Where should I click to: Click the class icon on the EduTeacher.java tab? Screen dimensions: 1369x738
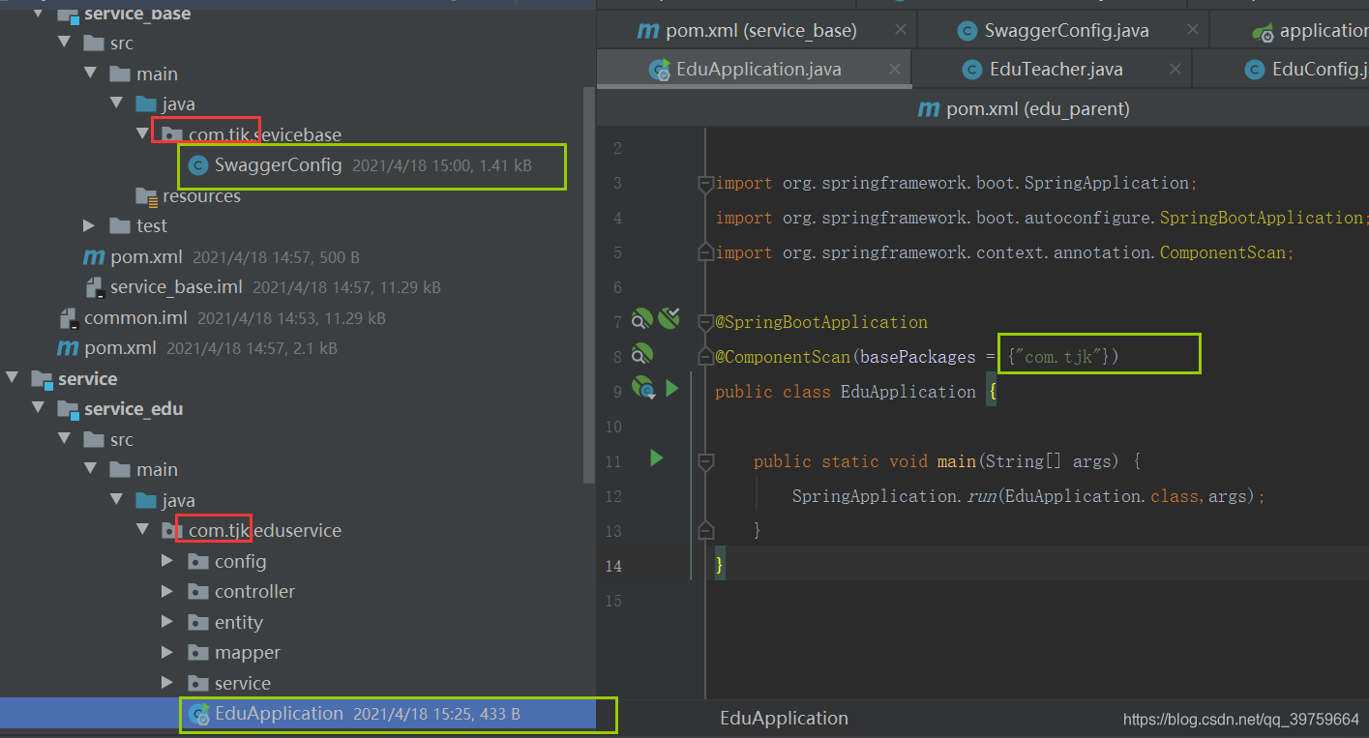(x=972, y=70)
